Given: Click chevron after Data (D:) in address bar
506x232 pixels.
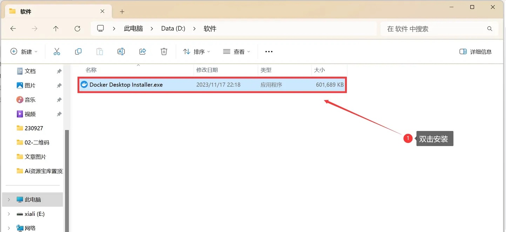Looking at the screenshot, I should point(194,29).
